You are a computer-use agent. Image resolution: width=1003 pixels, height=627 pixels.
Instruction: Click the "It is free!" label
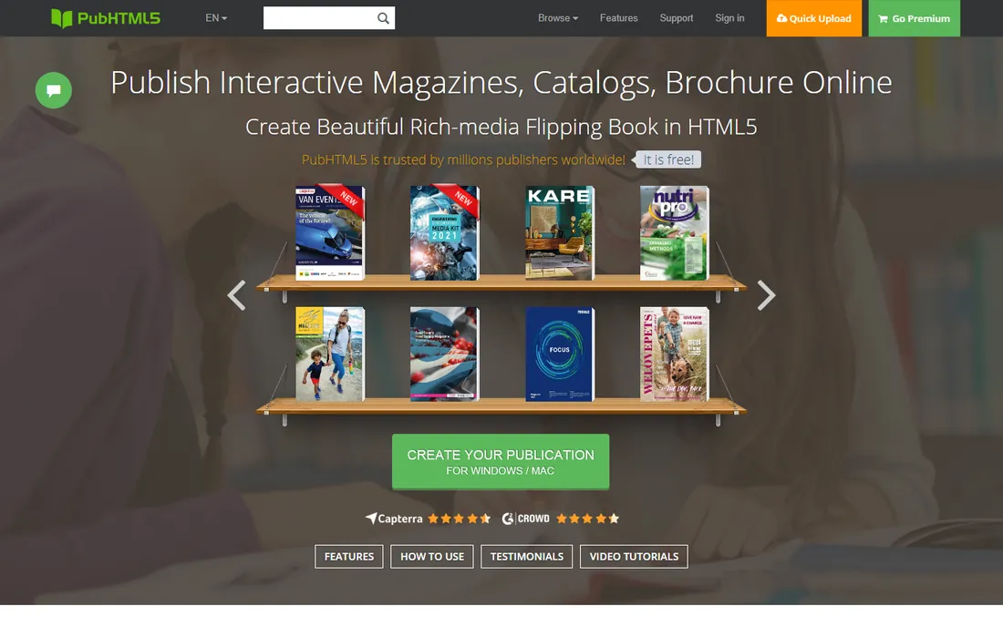coord(668,159)
